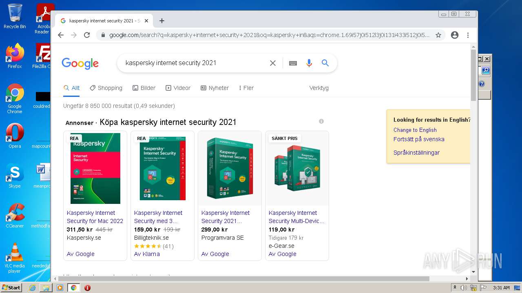
Task: Click the ad info icon beside Annonser
Action: pyautogui.click(x=321, y=121)
